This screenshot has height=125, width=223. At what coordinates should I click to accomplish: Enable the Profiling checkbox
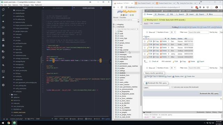point(170,27)
